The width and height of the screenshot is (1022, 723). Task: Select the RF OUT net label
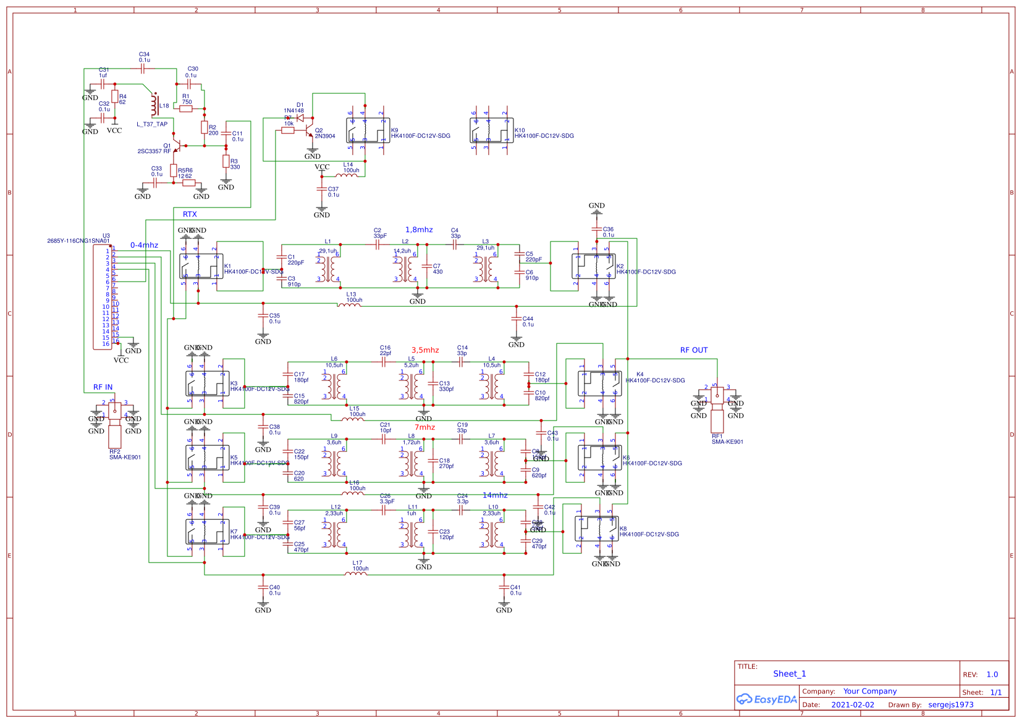click(x=693, y=349)
